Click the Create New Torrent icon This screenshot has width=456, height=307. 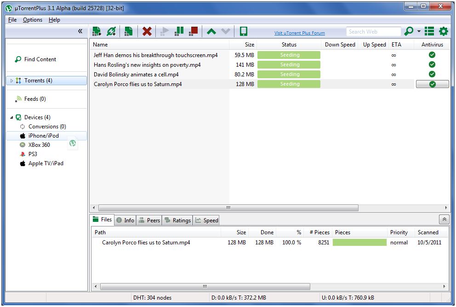point(128,31)
